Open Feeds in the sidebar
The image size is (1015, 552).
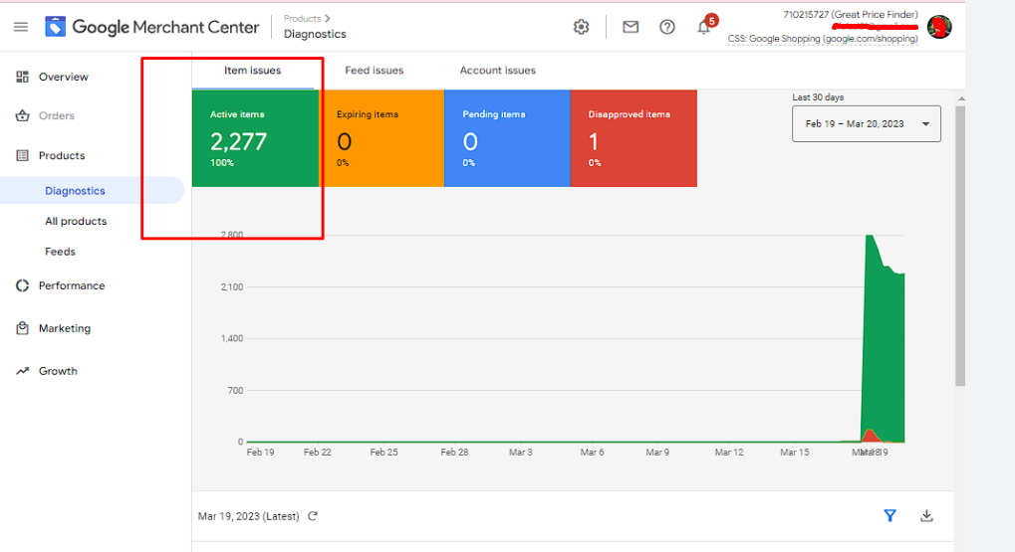(60, 252)
